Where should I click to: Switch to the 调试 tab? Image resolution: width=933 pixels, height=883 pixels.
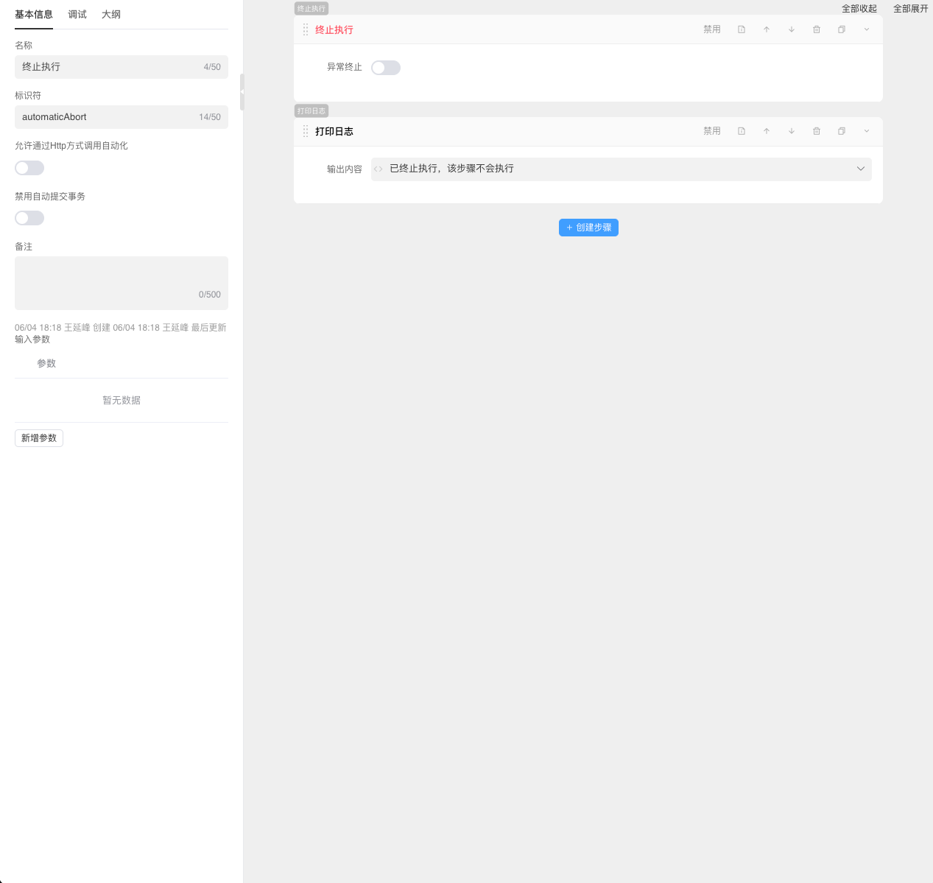click(77, 15)
